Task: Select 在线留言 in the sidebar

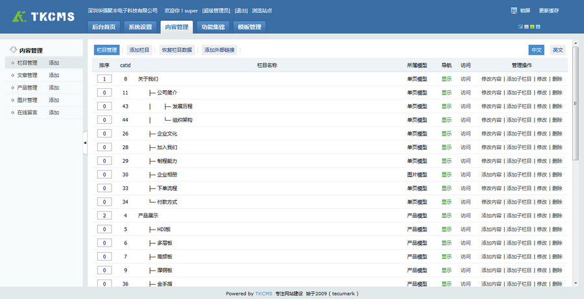Action: click(27, 112)
